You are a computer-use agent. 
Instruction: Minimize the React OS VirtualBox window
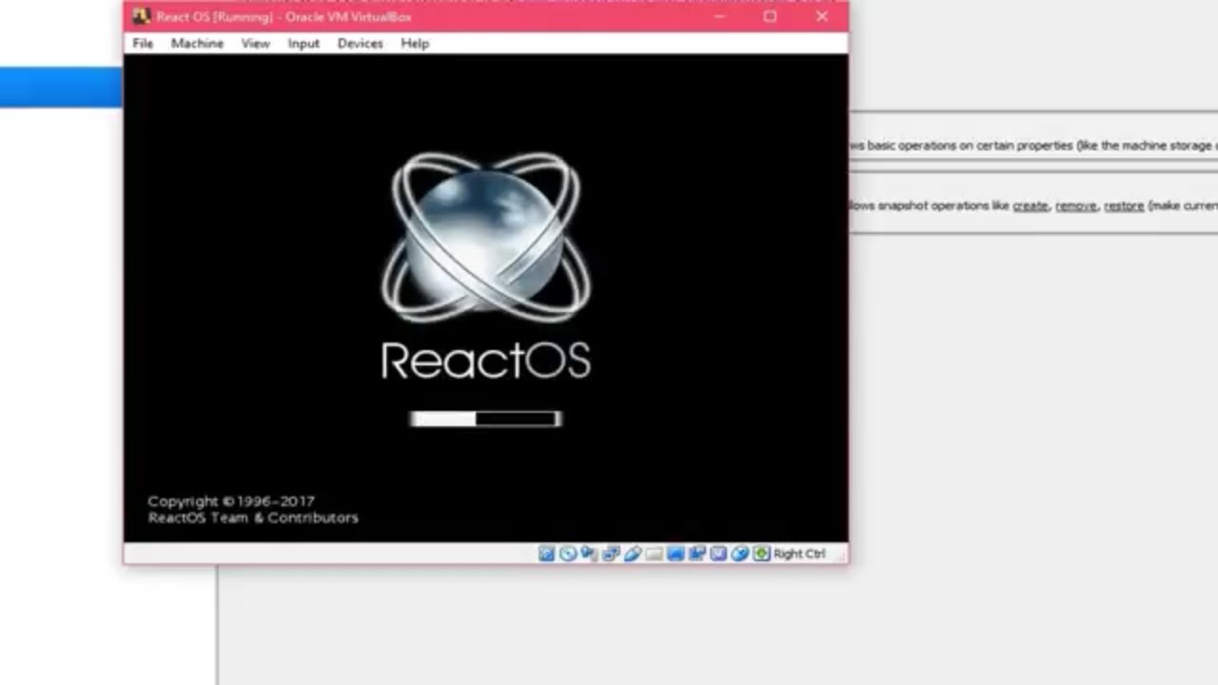(x=719, y=16)
